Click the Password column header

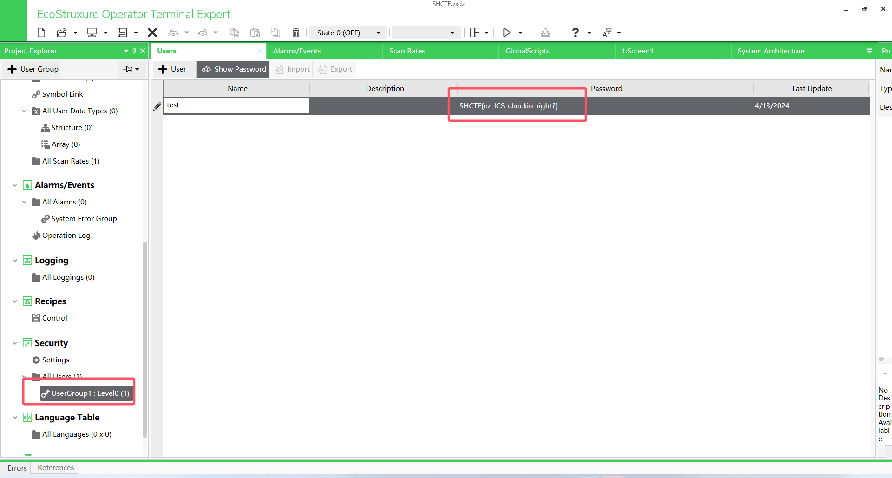pyautogui.click(x=606, y=89)
